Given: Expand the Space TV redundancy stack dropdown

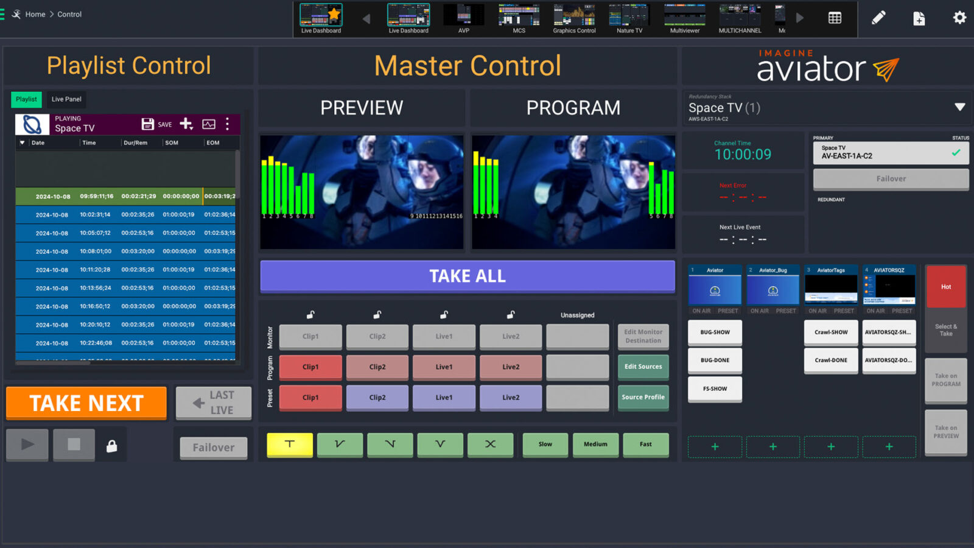Looking at the screenshot, I should tap(961, 107).
